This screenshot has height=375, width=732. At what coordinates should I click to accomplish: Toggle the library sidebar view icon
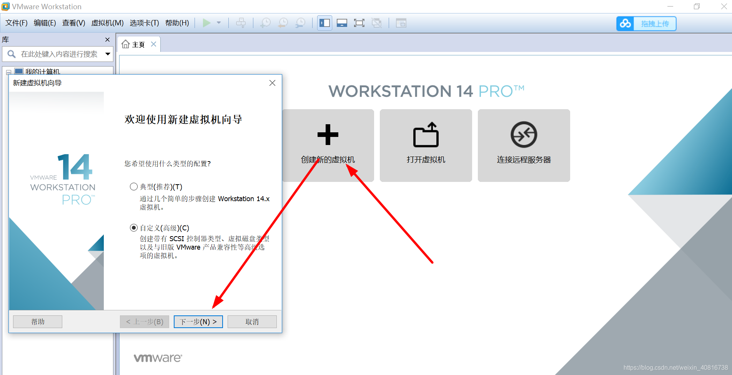325,23
